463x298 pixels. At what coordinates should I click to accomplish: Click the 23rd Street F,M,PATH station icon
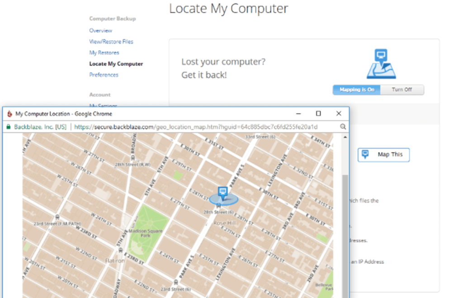(x=57, y=218)
